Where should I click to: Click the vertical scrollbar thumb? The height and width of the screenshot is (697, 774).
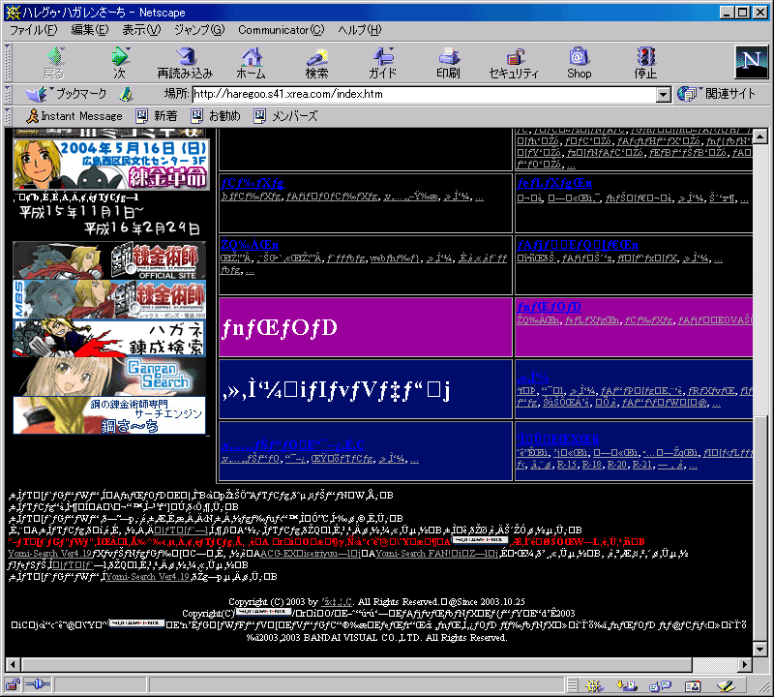[760, 529]
